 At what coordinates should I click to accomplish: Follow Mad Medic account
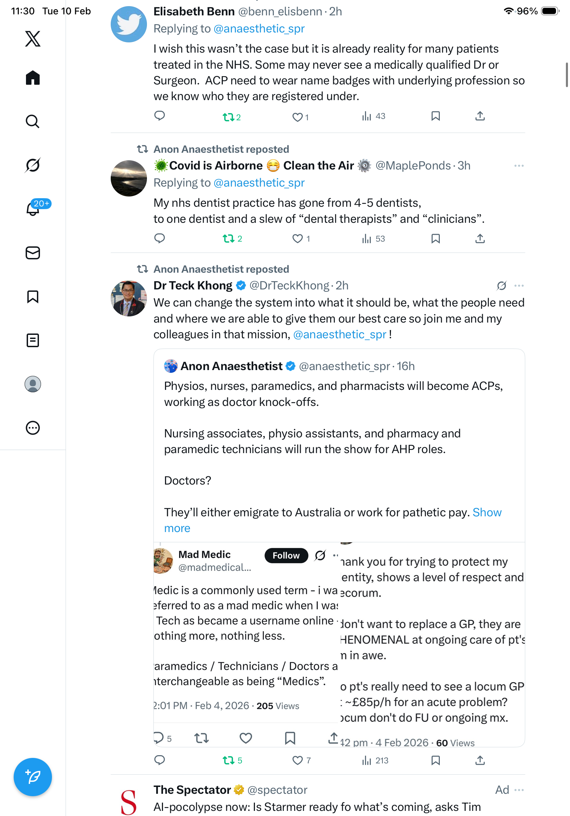pos(286,555)
